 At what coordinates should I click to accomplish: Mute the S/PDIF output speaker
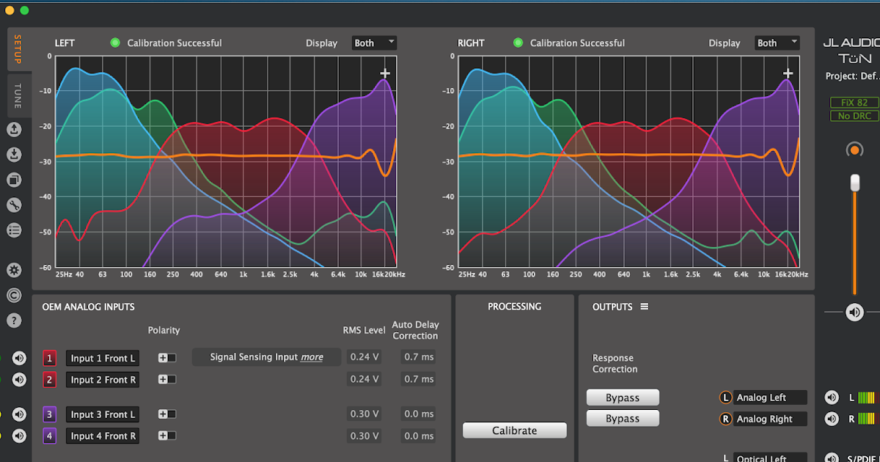(832, 457)
